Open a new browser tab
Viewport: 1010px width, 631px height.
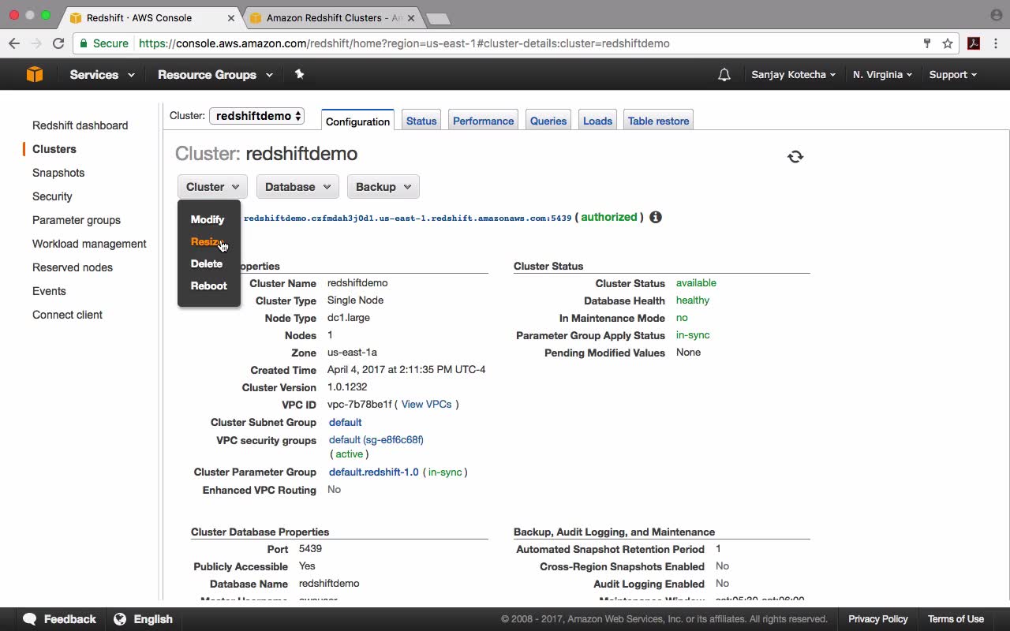pos(437,18)
